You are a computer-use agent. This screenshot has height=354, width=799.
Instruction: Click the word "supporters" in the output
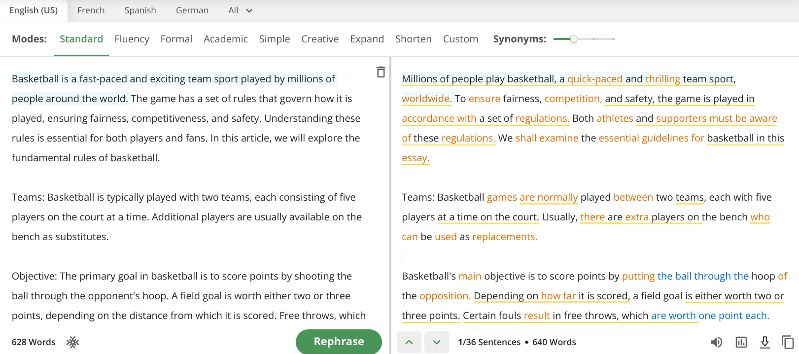682,118
